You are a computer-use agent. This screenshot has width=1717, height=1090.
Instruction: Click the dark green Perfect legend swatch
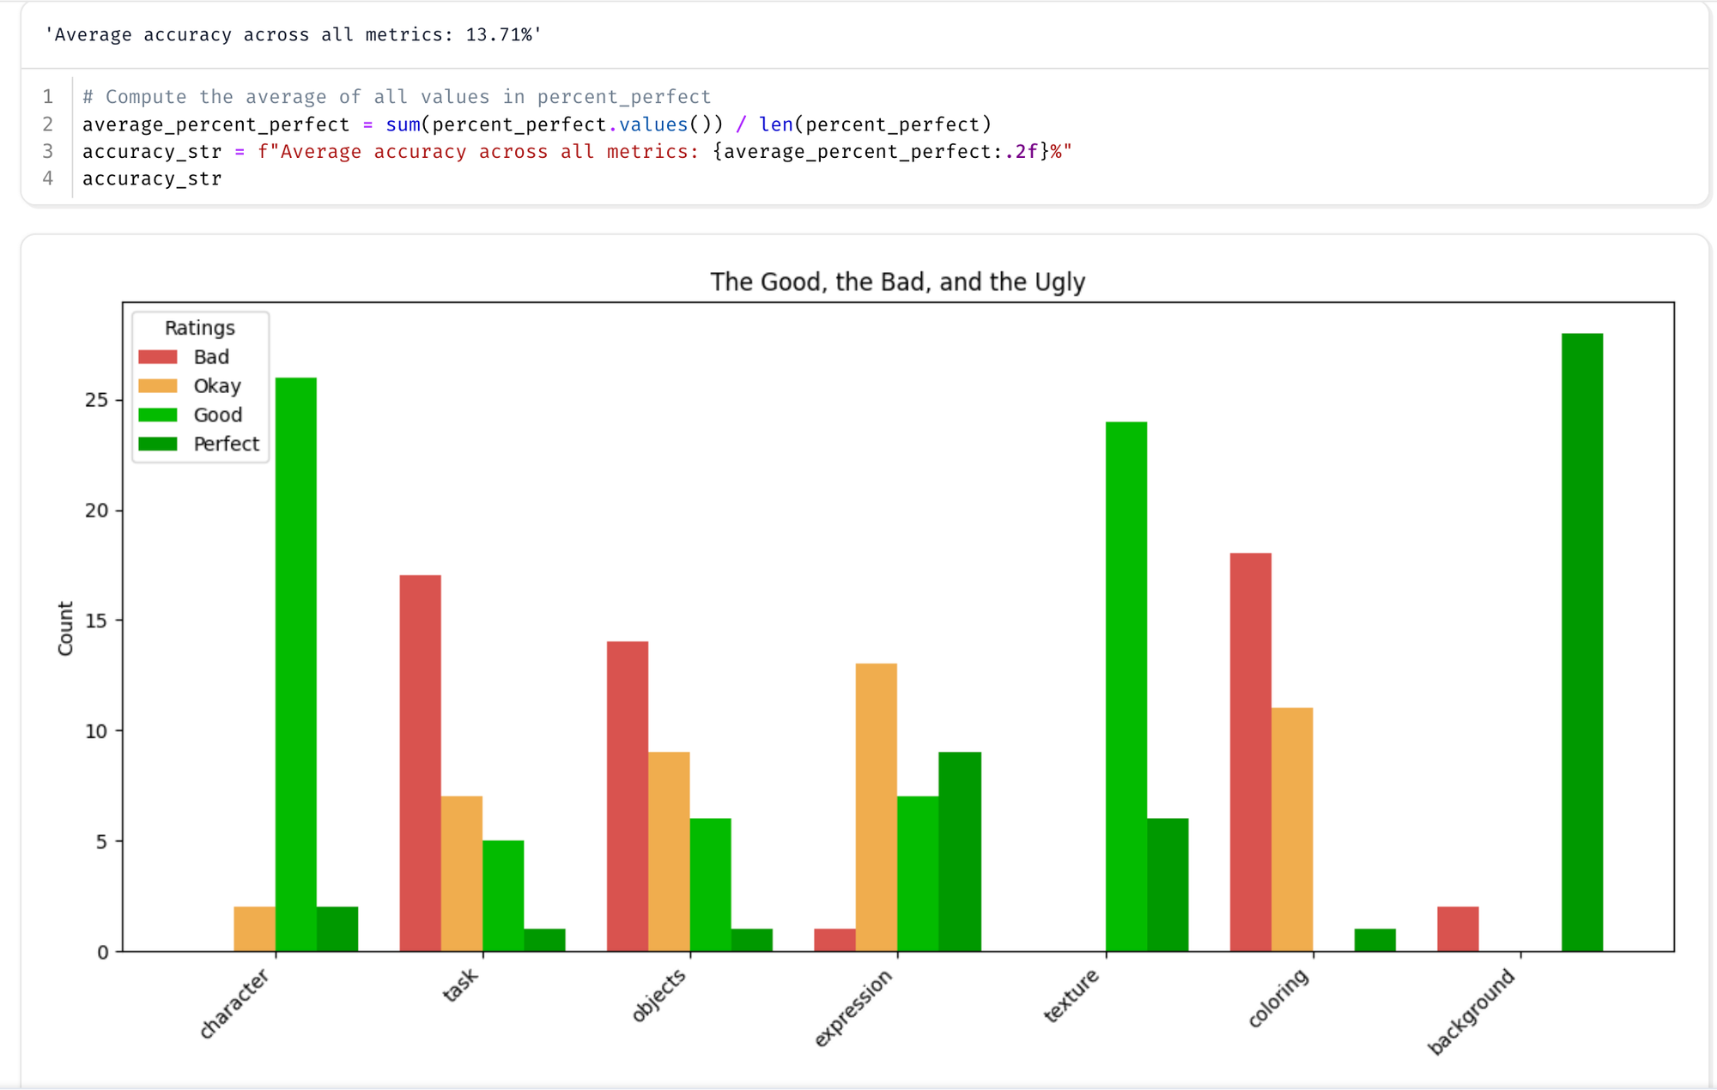coord(158,444)
